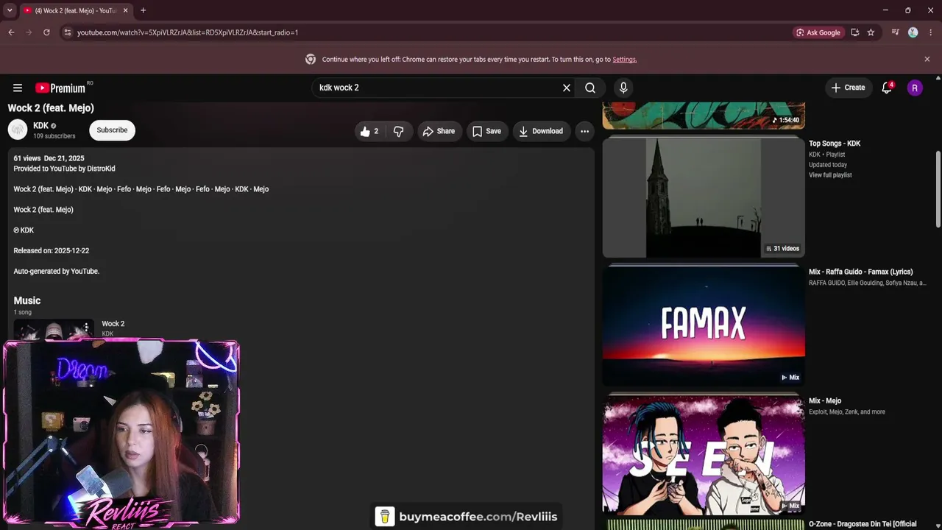Open the Settings link in the restore-tabs bar

pyautogui.click(x=624, y=60)
